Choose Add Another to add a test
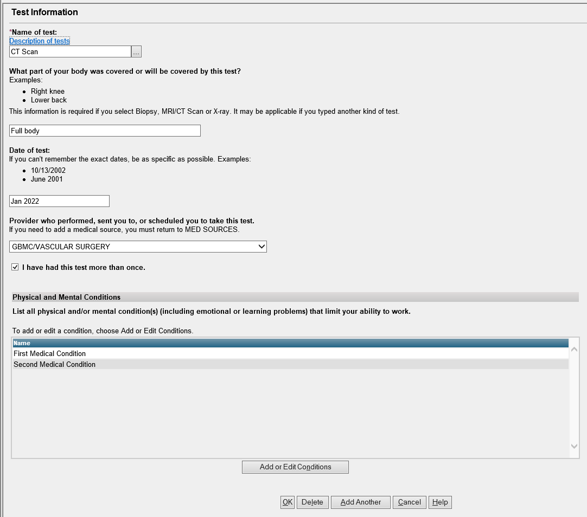The height and width of the screenshot is (517, 587). (361, 502)
